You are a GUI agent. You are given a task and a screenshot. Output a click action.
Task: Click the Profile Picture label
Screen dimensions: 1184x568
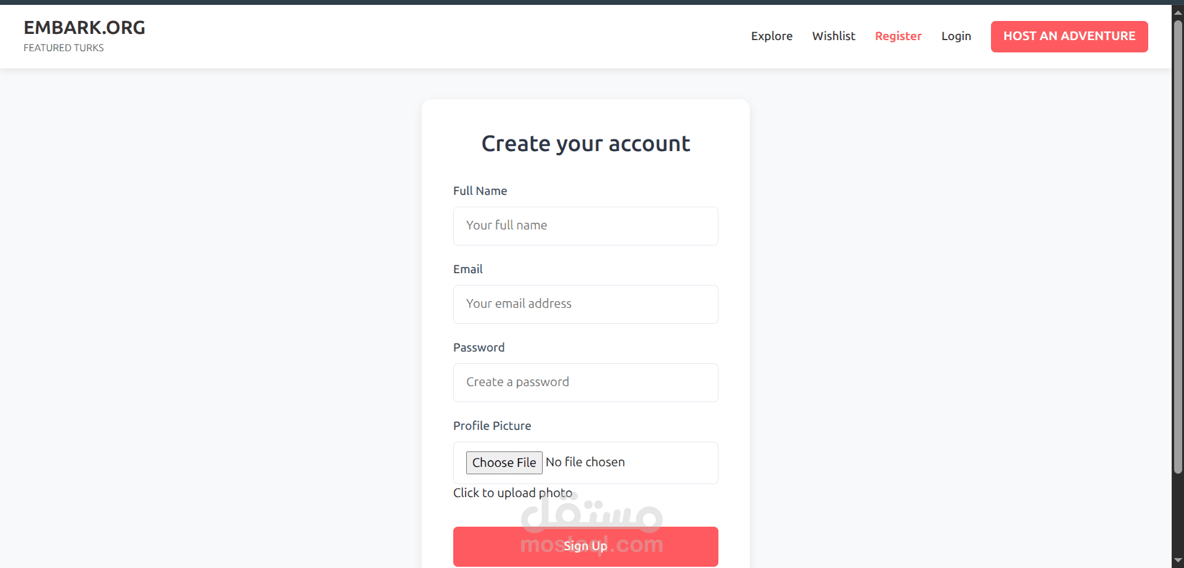[x=491, y=426]
